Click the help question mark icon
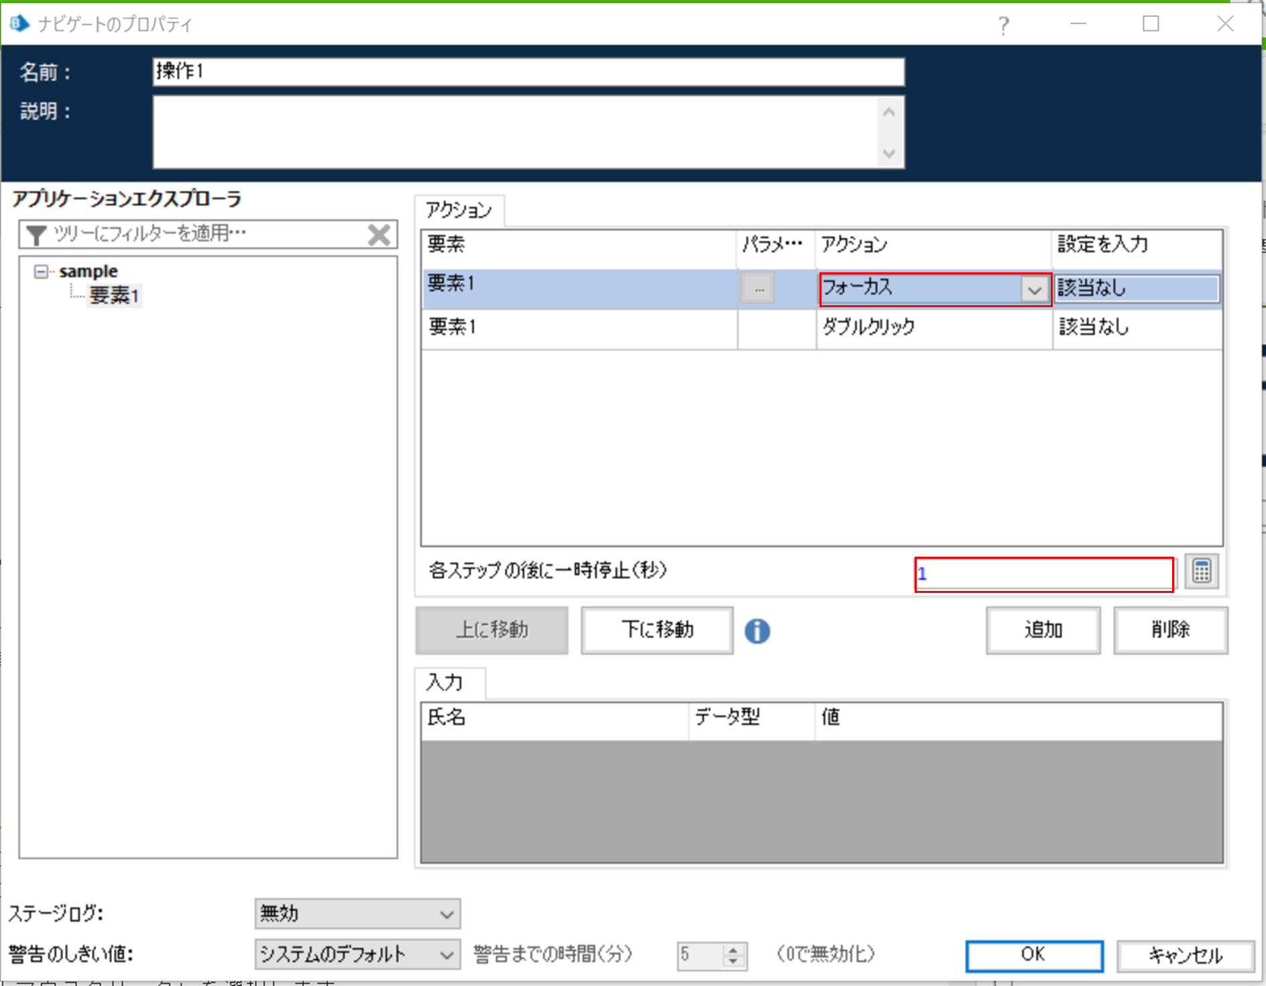 point(1003,25)
